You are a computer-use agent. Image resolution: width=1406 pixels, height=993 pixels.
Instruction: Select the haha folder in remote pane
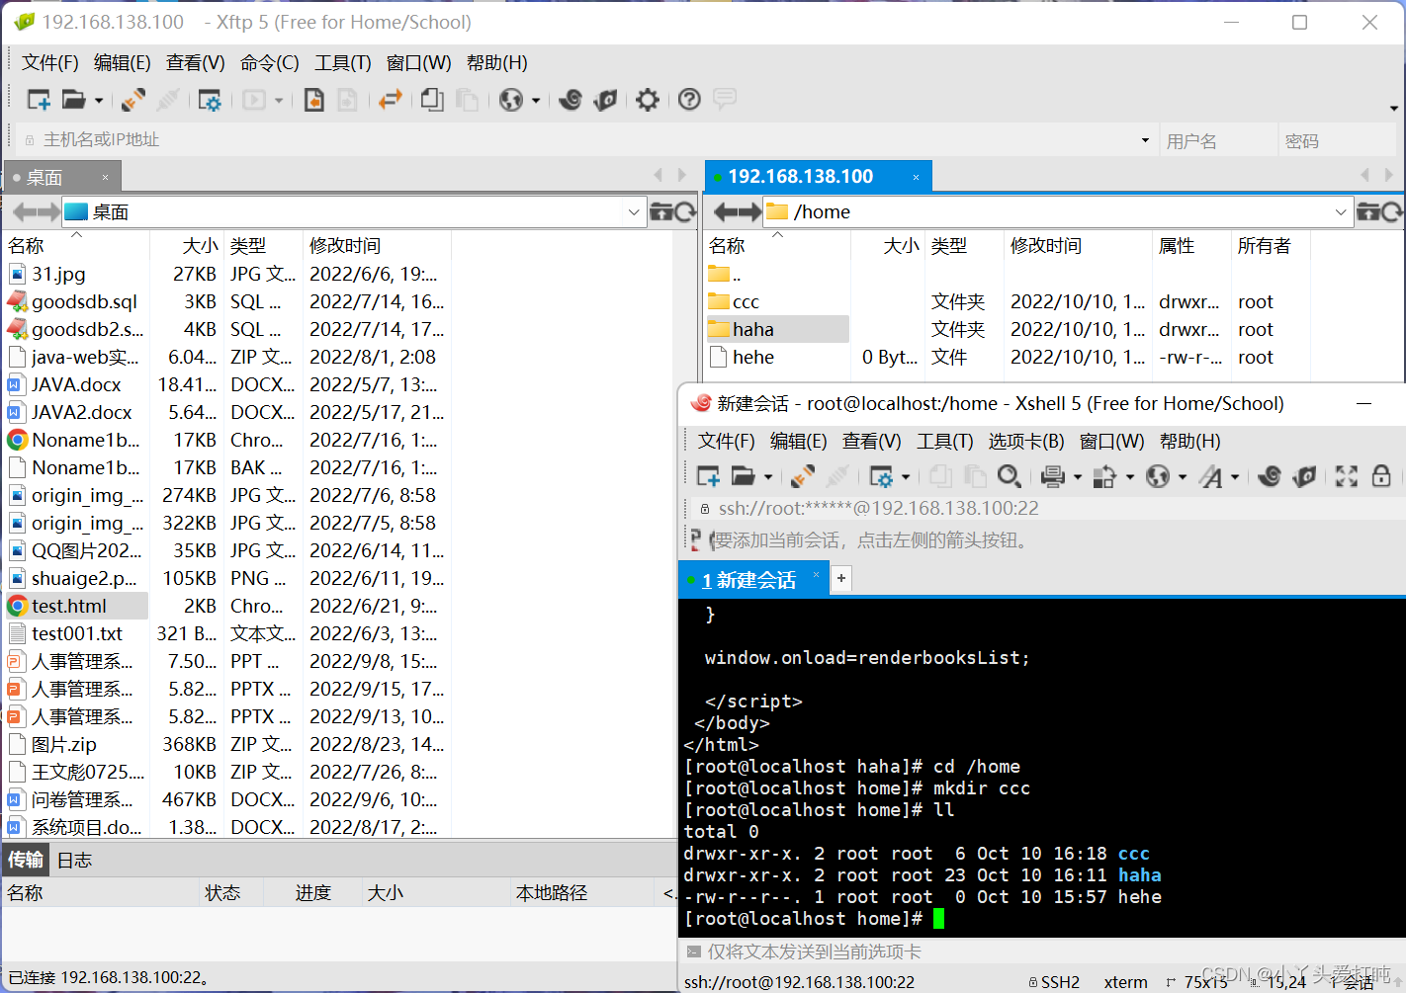[x=778, y=329]
